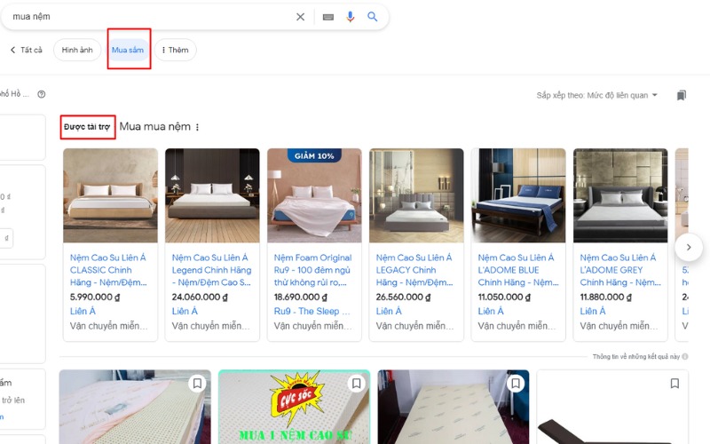Save the 'Cực sốc' mattress listing bookmark

pos(356,384)
